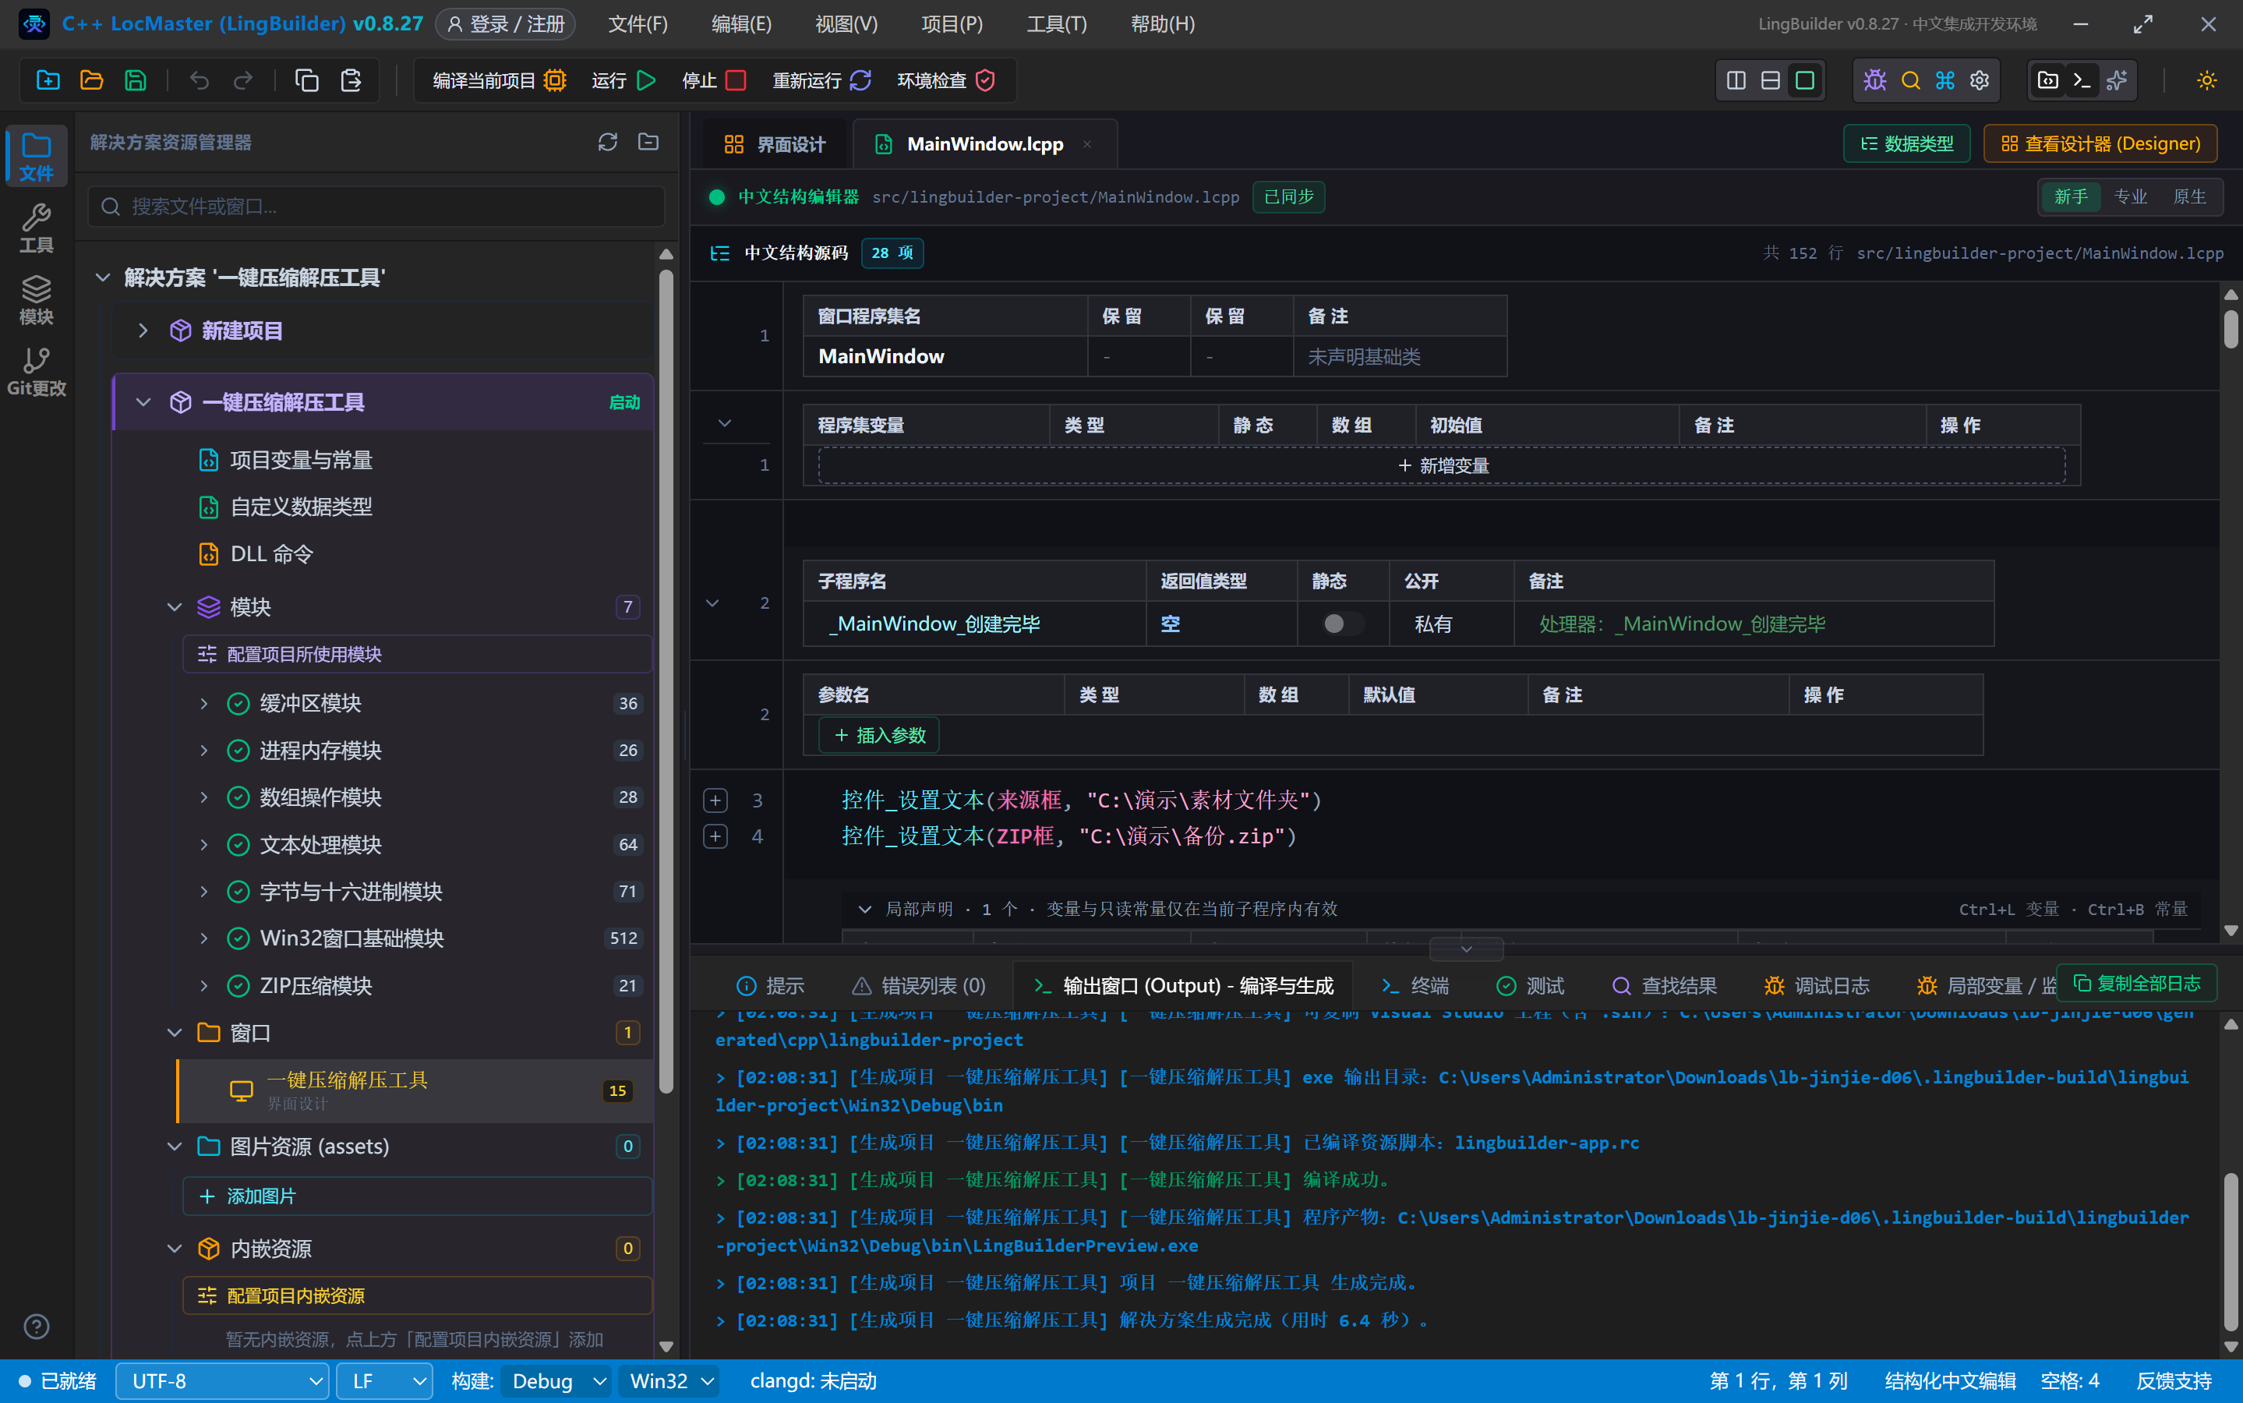This screenshot has height=1403, width=2243.
Task: Click the solution explorer vertical scrollbar
Action: pos(666,682)
